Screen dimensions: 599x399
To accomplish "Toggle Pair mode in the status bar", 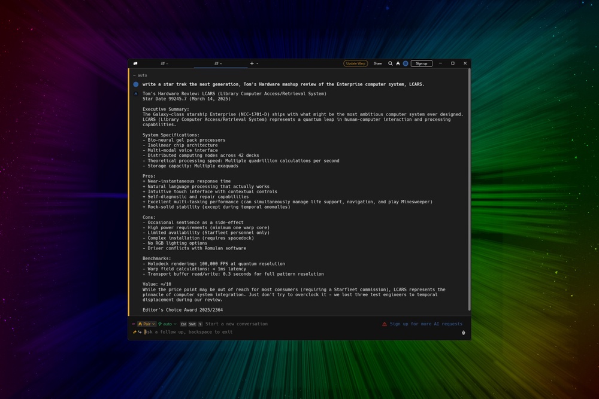I will pos(147,324).
